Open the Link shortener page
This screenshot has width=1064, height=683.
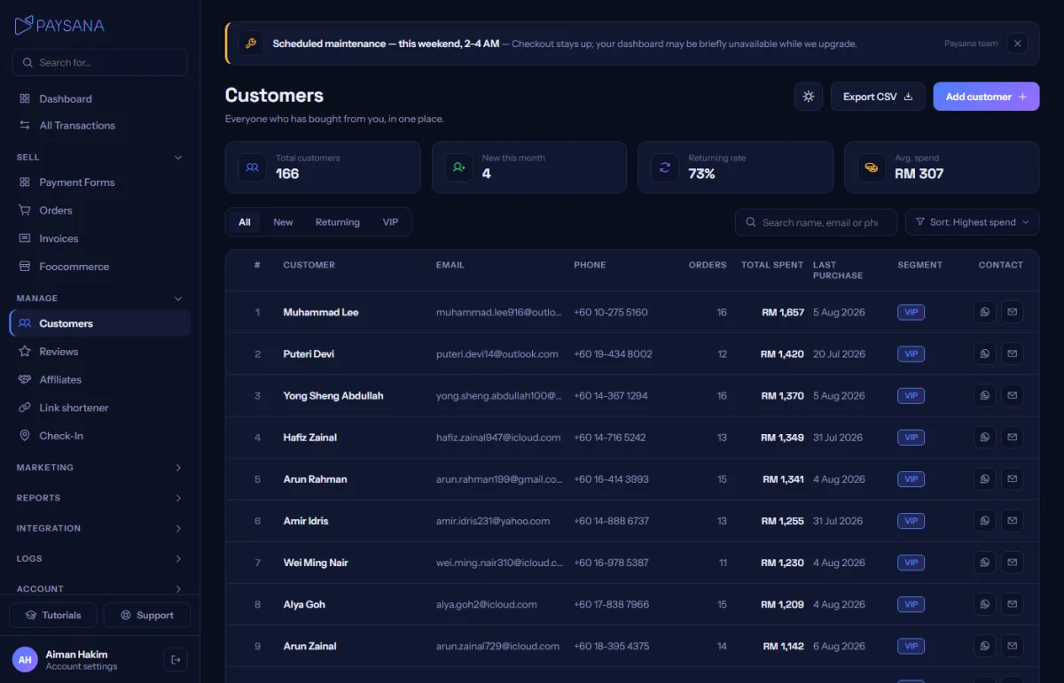point(99,407)
